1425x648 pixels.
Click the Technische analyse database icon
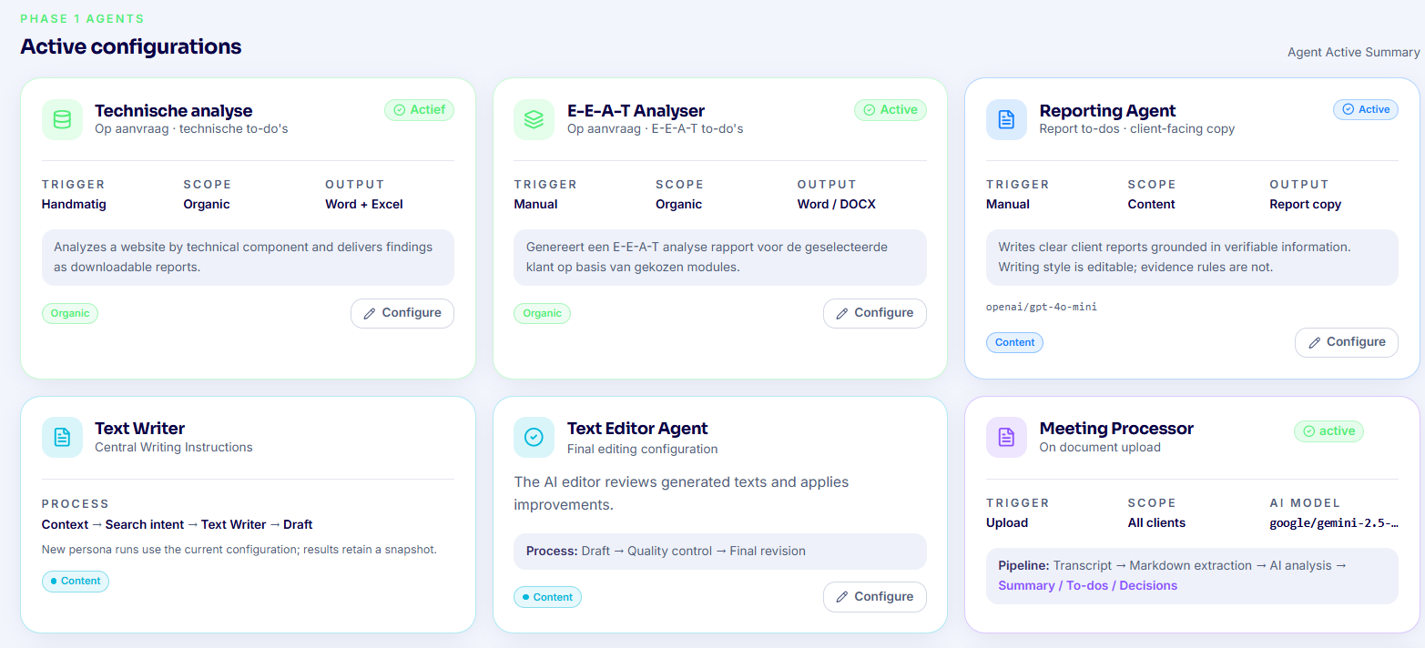pyautogui.click(x=62, y=120)
